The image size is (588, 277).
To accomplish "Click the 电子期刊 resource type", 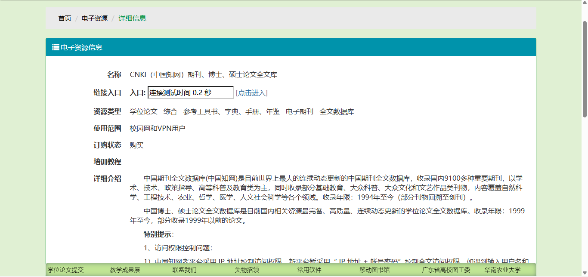I will (300, 111).
